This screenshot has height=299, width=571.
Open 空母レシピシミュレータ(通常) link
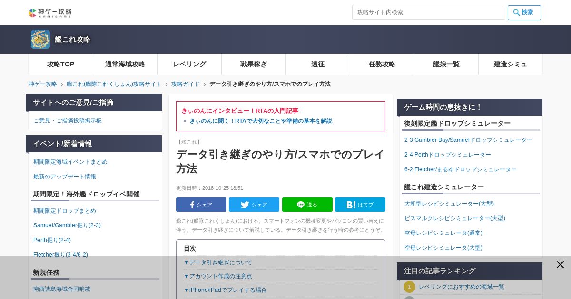coord(443,233)
